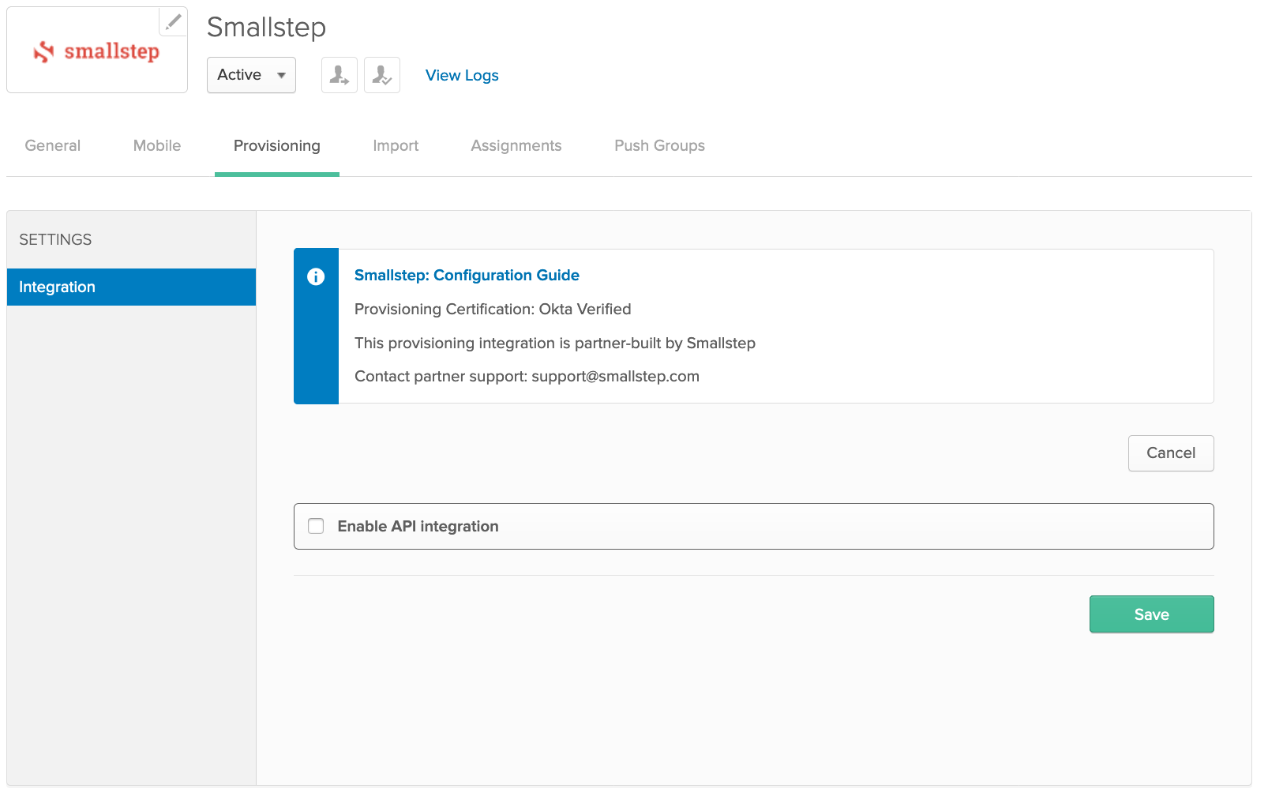Check the Enable API integration checkbox
The height and width of the screenshot is (796, 1268).
(316, 527)
